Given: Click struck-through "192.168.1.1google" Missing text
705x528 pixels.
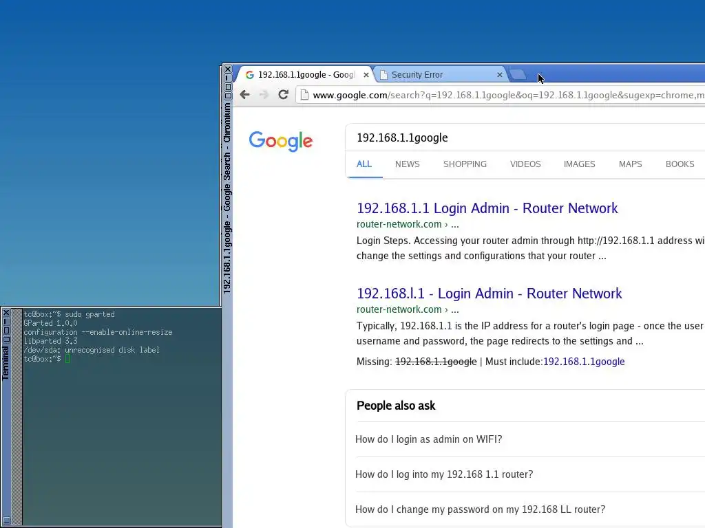Looking at the screenshot, I should coord(436,362).
